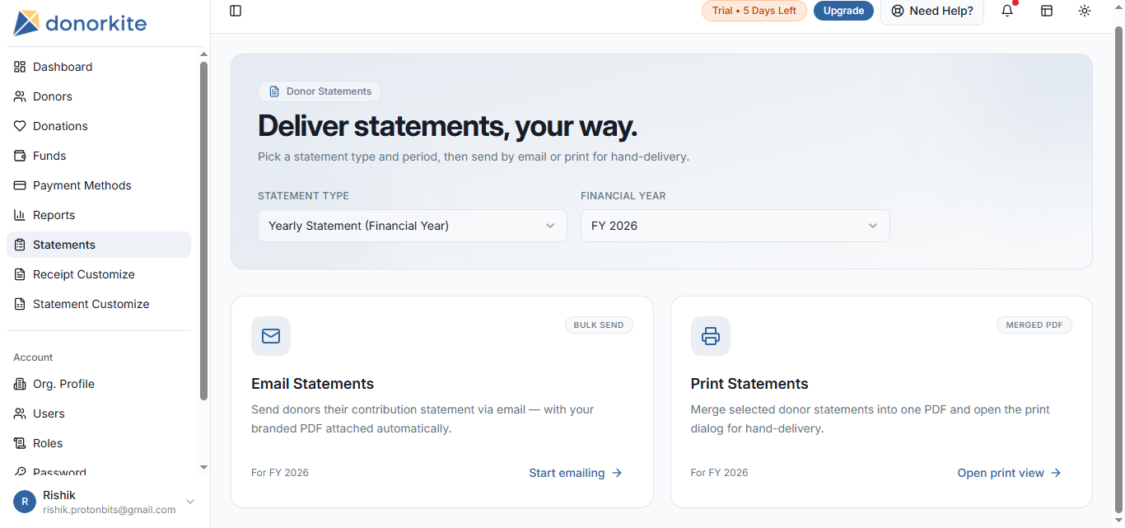Image resolution: width=1125 pixels, height=528 pixels.
Task: Expand the Statement Type chevron arrow
Action: point(550,226)
